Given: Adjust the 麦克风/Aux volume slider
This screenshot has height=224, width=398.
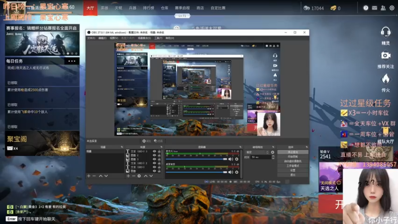Looking at the screenshot, I should [196, 159].
